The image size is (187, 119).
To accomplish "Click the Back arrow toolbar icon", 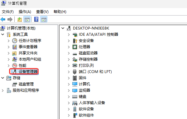I will pos(3,19).
